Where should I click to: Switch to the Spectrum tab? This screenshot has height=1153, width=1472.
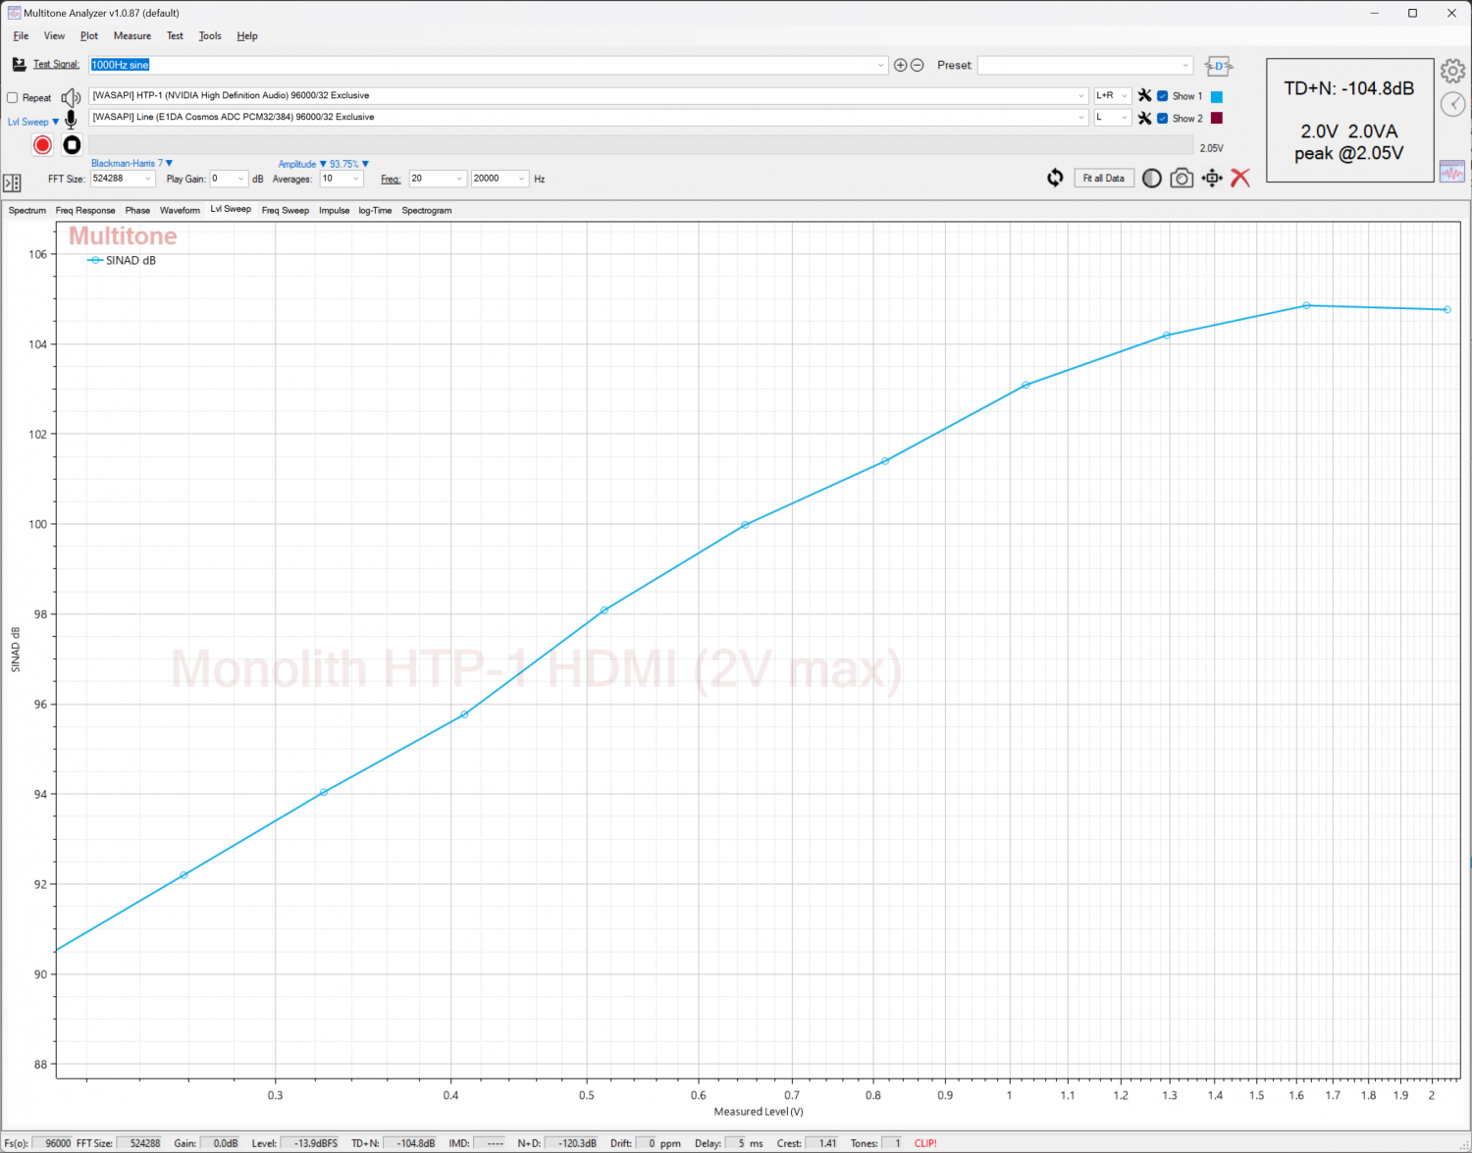pyautogui.click(x=27, y=210)
